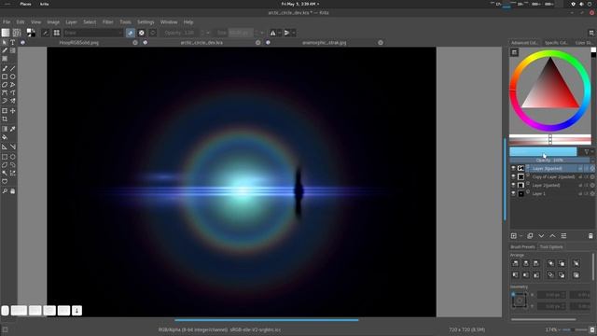Select the Rectangle drawing tool
597x336 pixels.
[5, 77]
